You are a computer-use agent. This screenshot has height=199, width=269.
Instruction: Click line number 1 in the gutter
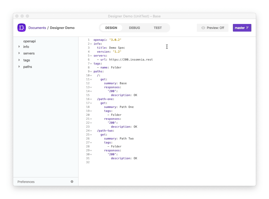click(89, 40)
